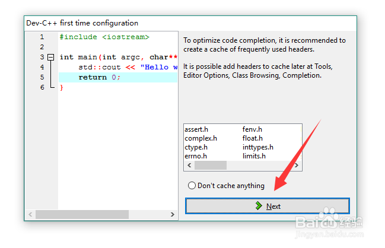Click the code preview left scroll arrow
Image resolution: width=385 pixels, height=248 pixels.
30,214
